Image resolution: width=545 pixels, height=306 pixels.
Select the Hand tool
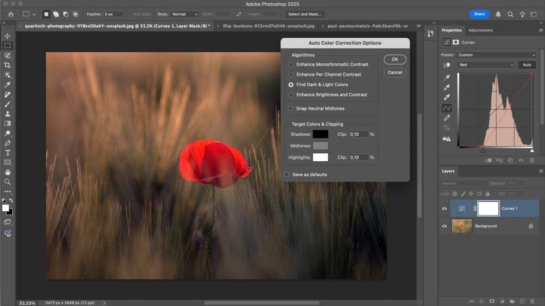[x=7, y=172]
